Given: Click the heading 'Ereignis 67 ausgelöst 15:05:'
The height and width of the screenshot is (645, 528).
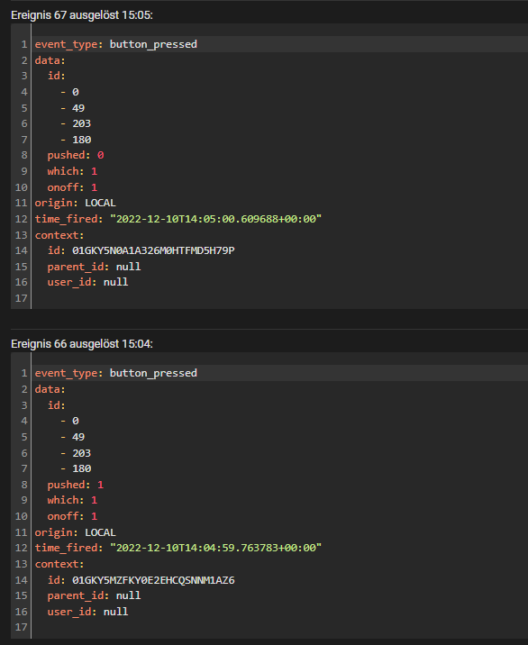Looking at the screenshot, I should pyautogui.click(x=82, y=15).
